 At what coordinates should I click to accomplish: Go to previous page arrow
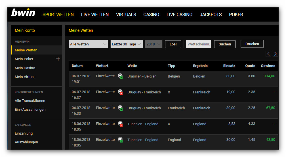coord(268,54)
